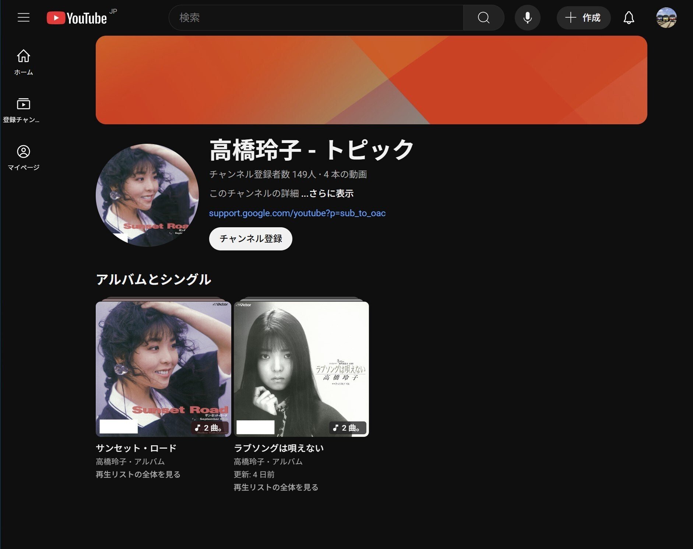This screenshot has width=693, height=549.
Task: Click the 2 曲 badge on サンセット・ロード
Action: pyautogui.click(x=210, y=428)
